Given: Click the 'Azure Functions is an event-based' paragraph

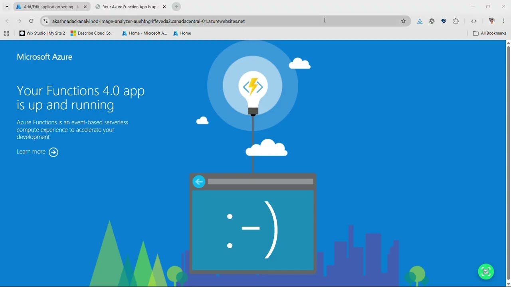Looking at the screenshot, I should 72,130.
